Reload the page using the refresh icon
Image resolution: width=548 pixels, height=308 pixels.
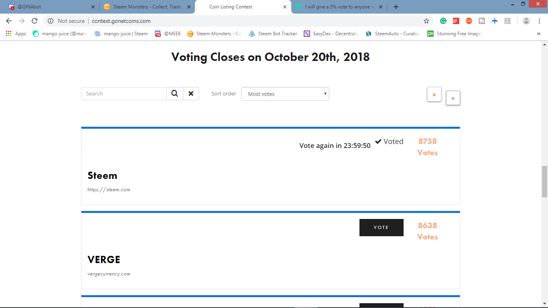point(35,21)
